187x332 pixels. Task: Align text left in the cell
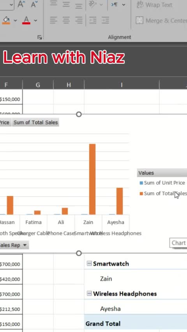53,20
